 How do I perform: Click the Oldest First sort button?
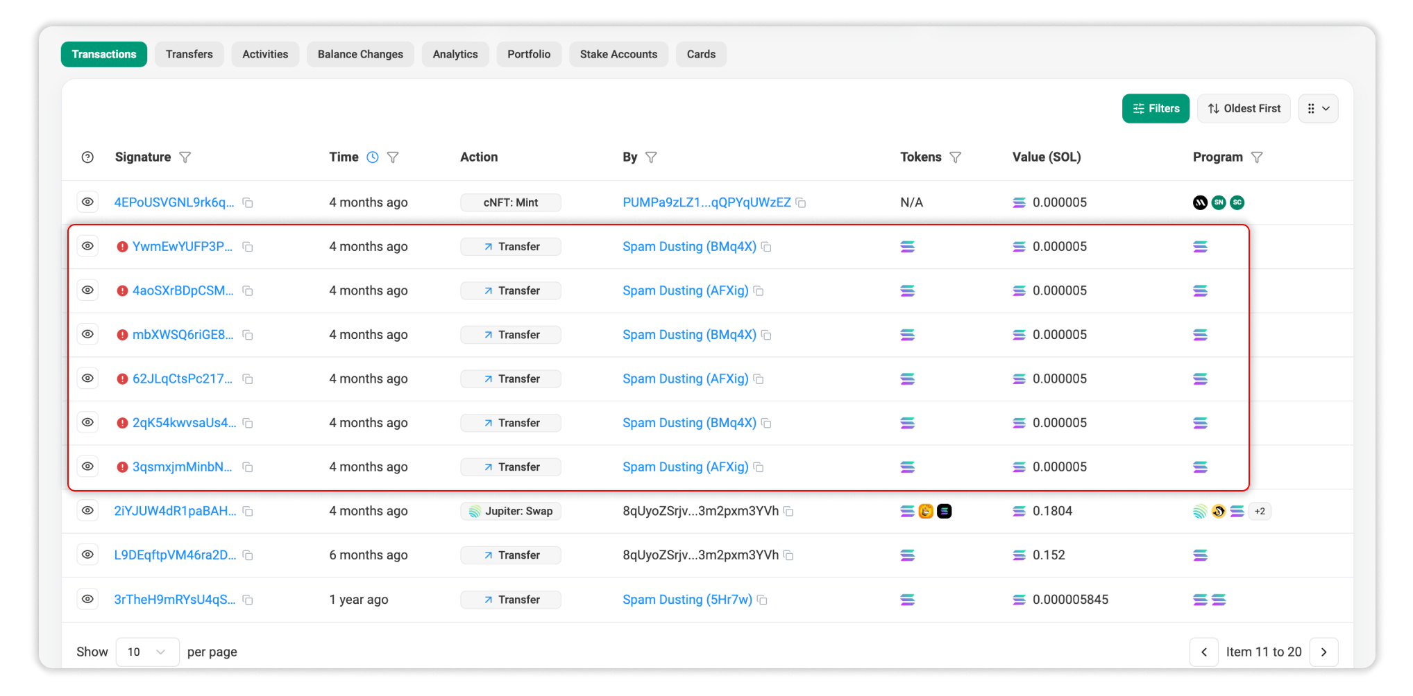[1244, 109]
